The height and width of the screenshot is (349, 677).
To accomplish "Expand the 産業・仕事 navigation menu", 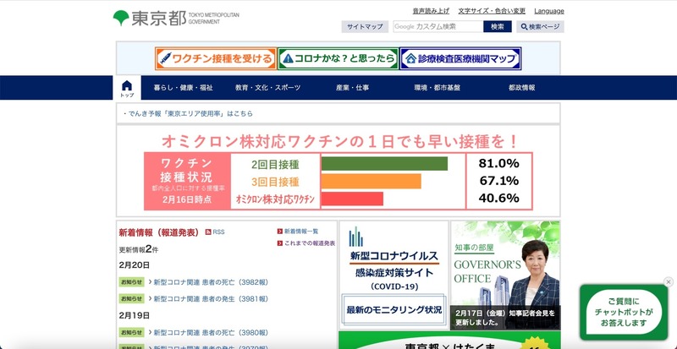I will click(352, 88).
